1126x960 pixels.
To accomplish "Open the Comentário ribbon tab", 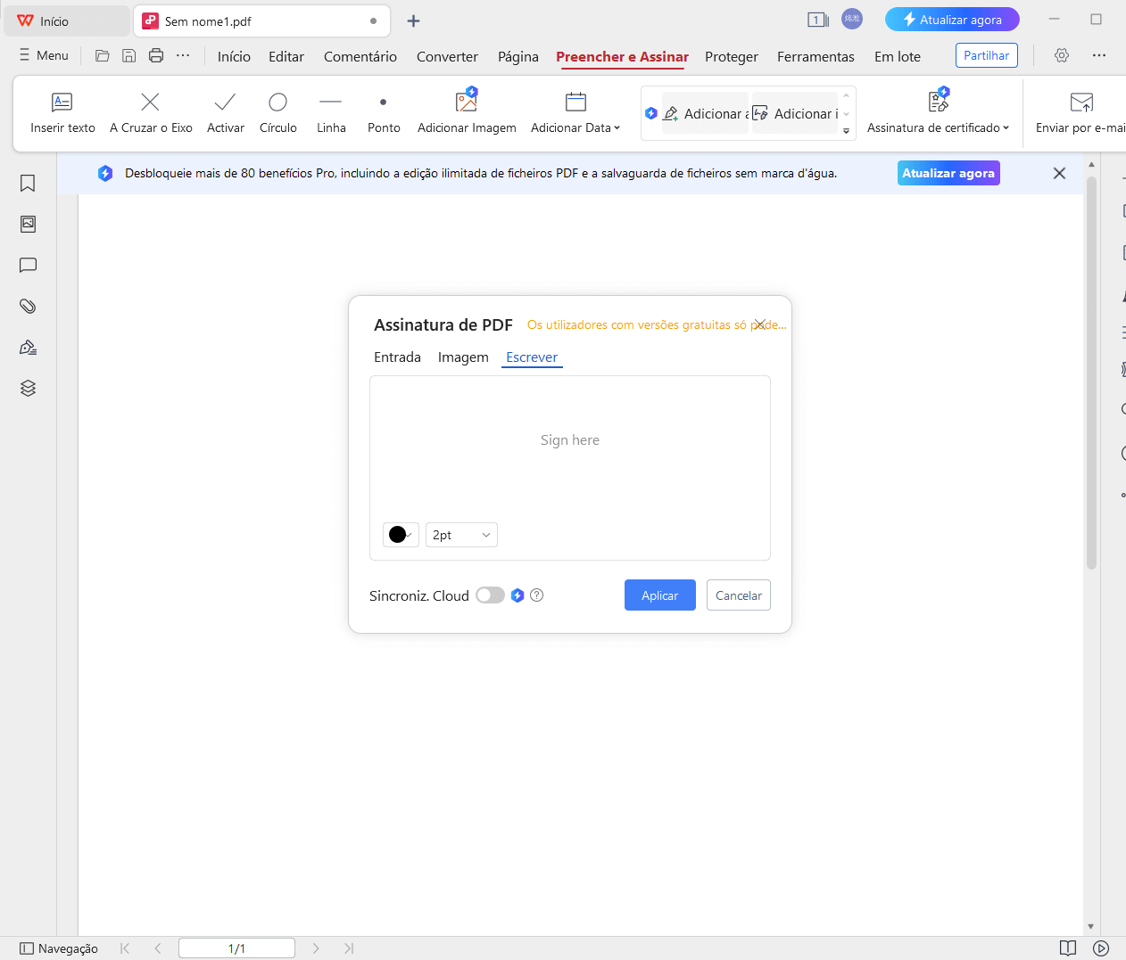I will pyautogui.click(x=360, y=56).
